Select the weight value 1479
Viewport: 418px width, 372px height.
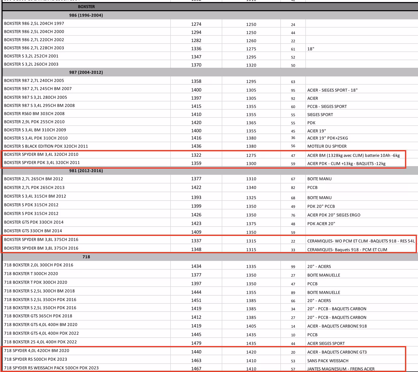[196, 343]
